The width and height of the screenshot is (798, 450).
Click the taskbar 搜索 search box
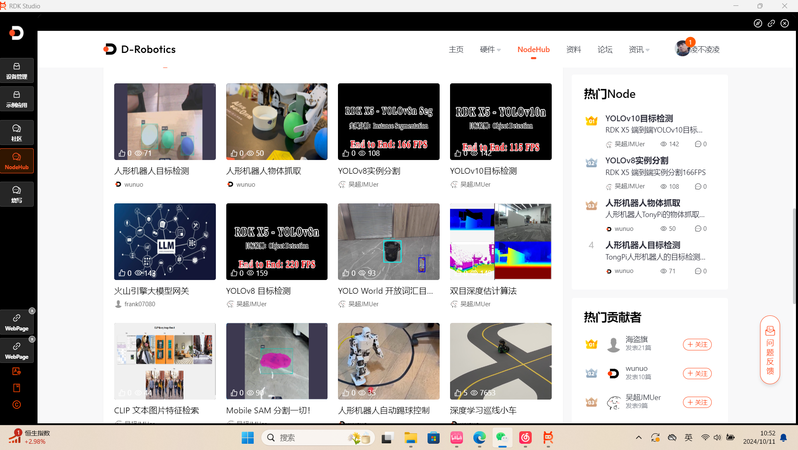point(318,437)
